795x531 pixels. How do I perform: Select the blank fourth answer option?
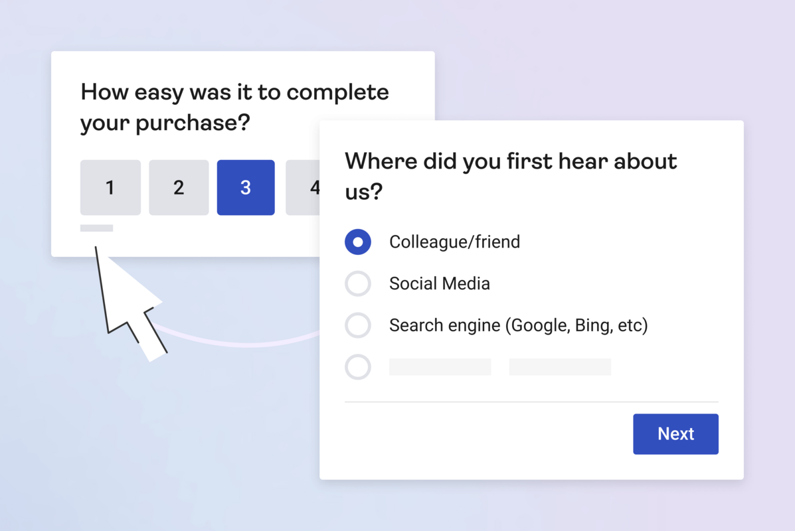(358, 367)
